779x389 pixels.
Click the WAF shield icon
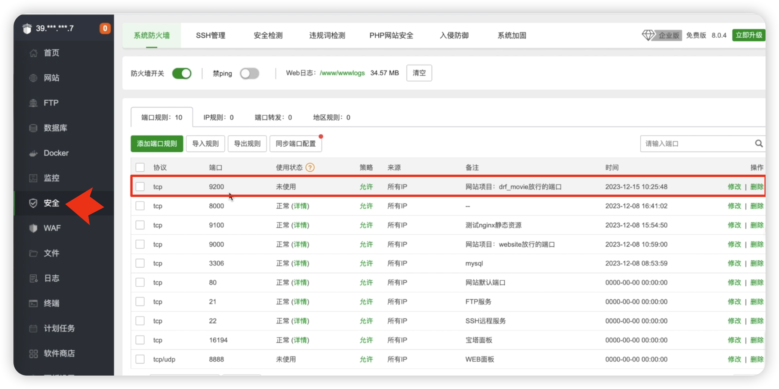point(33,228)
